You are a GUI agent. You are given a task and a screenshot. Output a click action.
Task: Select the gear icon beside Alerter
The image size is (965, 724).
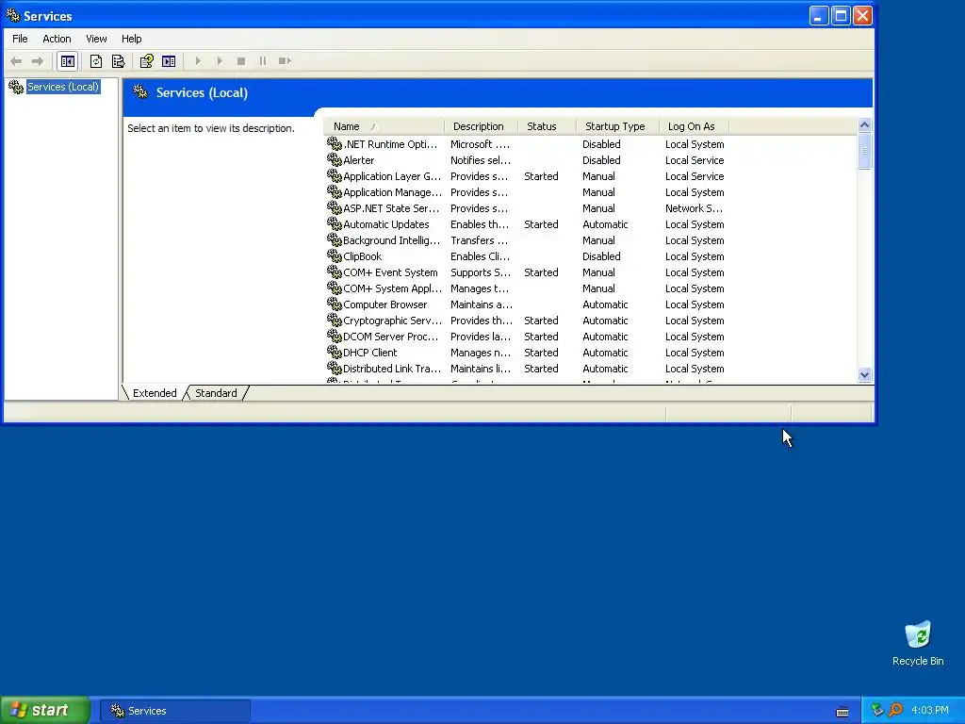335,159
